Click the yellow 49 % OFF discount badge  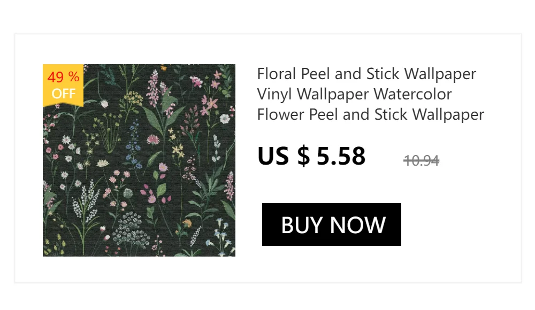point(63,86)
